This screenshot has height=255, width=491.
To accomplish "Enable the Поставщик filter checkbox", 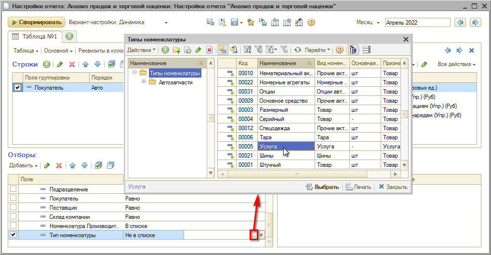I will (13, 208).
